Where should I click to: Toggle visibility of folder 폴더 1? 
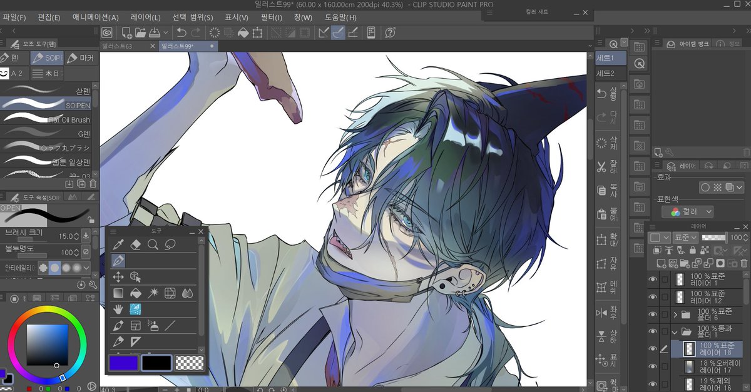[653, 331]
